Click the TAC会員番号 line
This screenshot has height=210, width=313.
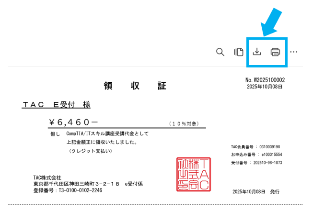[x=255, y=147]
